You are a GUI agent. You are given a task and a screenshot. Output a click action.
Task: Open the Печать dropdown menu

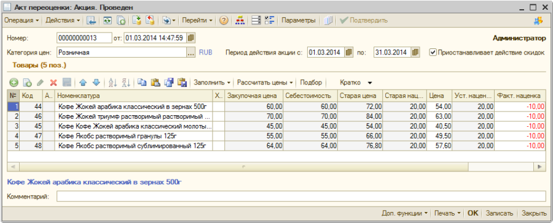click(x=447, y=213)
